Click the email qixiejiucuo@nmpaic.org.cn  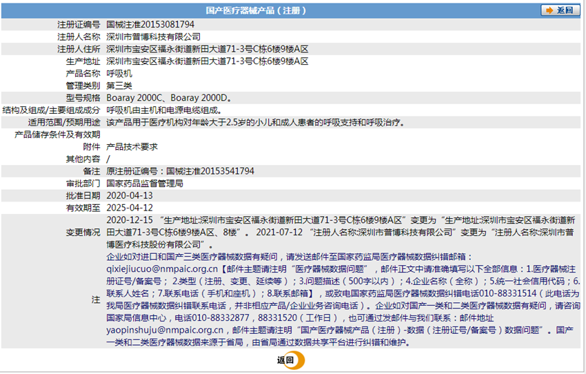pos(162,269)
